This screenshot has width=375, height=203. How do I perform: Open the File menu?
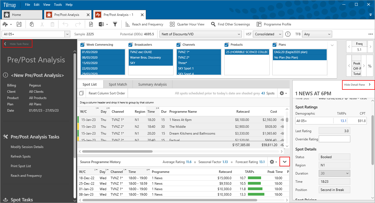point(27,5)
